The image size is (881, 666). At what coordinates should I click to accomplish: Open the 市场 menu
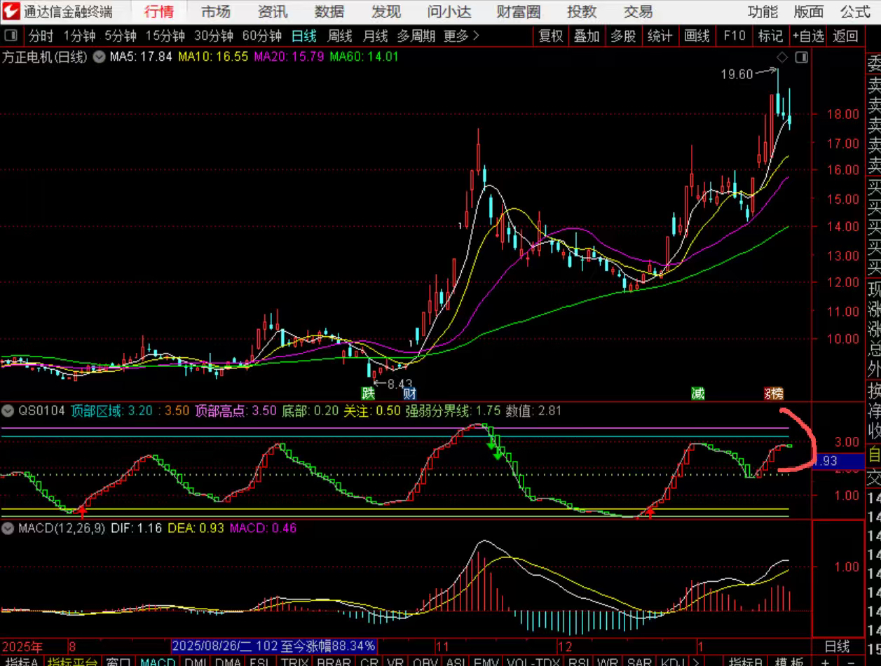[x=215, y=11]
